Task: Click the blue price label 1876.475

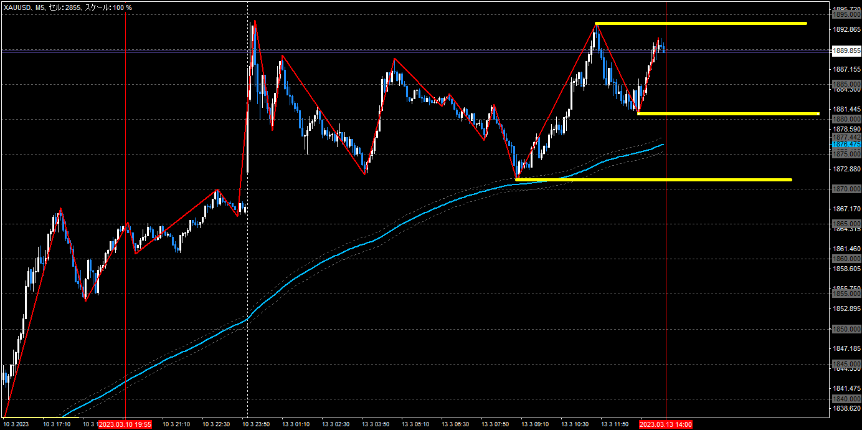Action: (x=846, y=144)
